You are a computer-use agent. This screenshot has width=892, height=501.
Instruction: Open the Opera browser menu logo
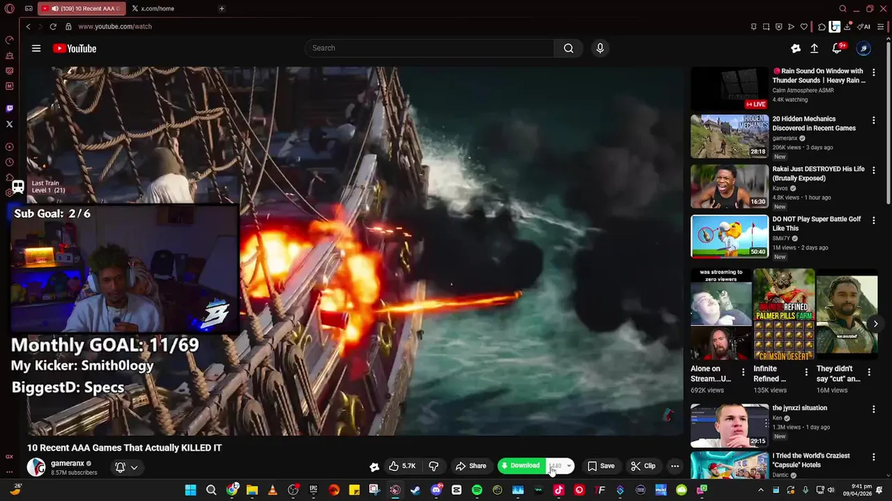9,8
